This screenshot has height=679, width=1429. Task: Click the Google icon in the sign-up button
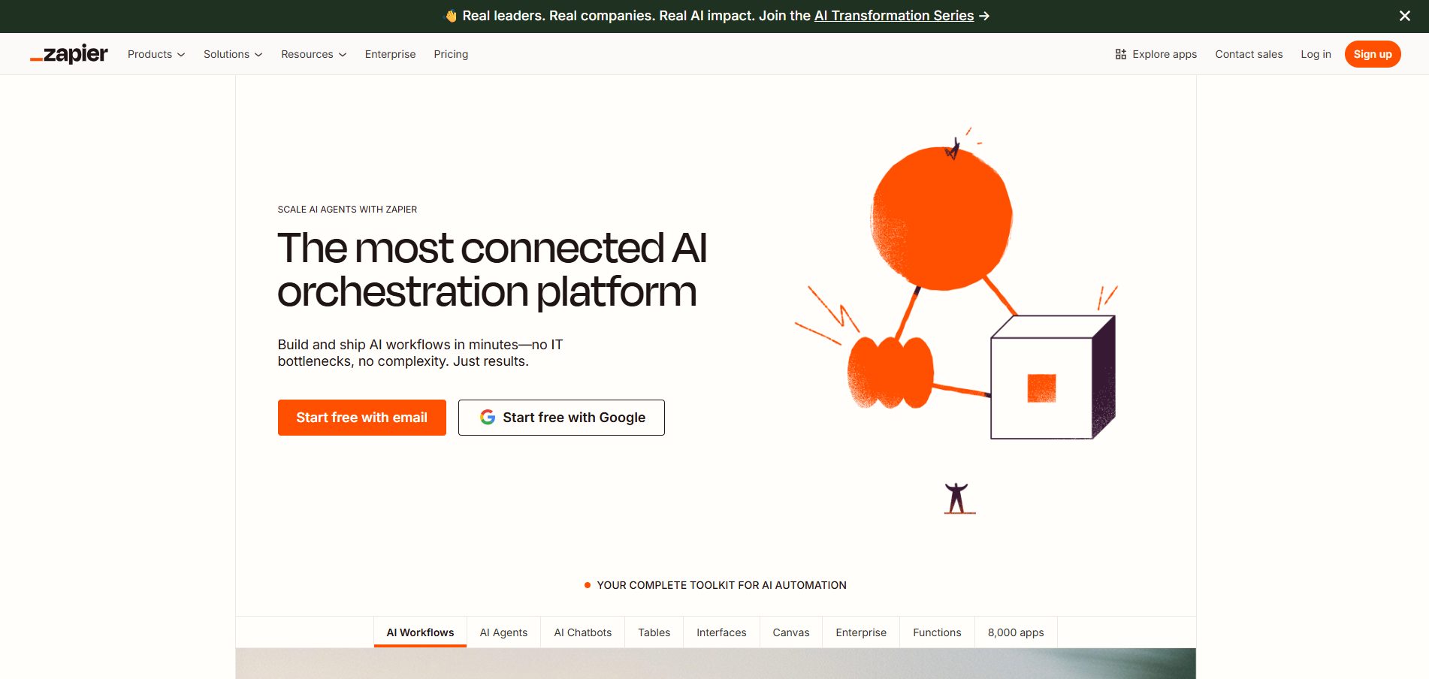[x=488, y=418]
